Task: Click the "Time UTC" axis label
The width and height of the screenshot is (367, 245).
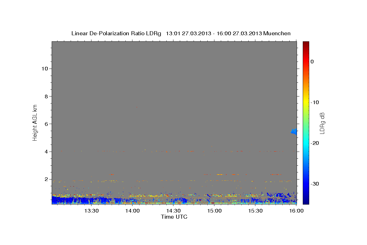Action: pos(174,217)
